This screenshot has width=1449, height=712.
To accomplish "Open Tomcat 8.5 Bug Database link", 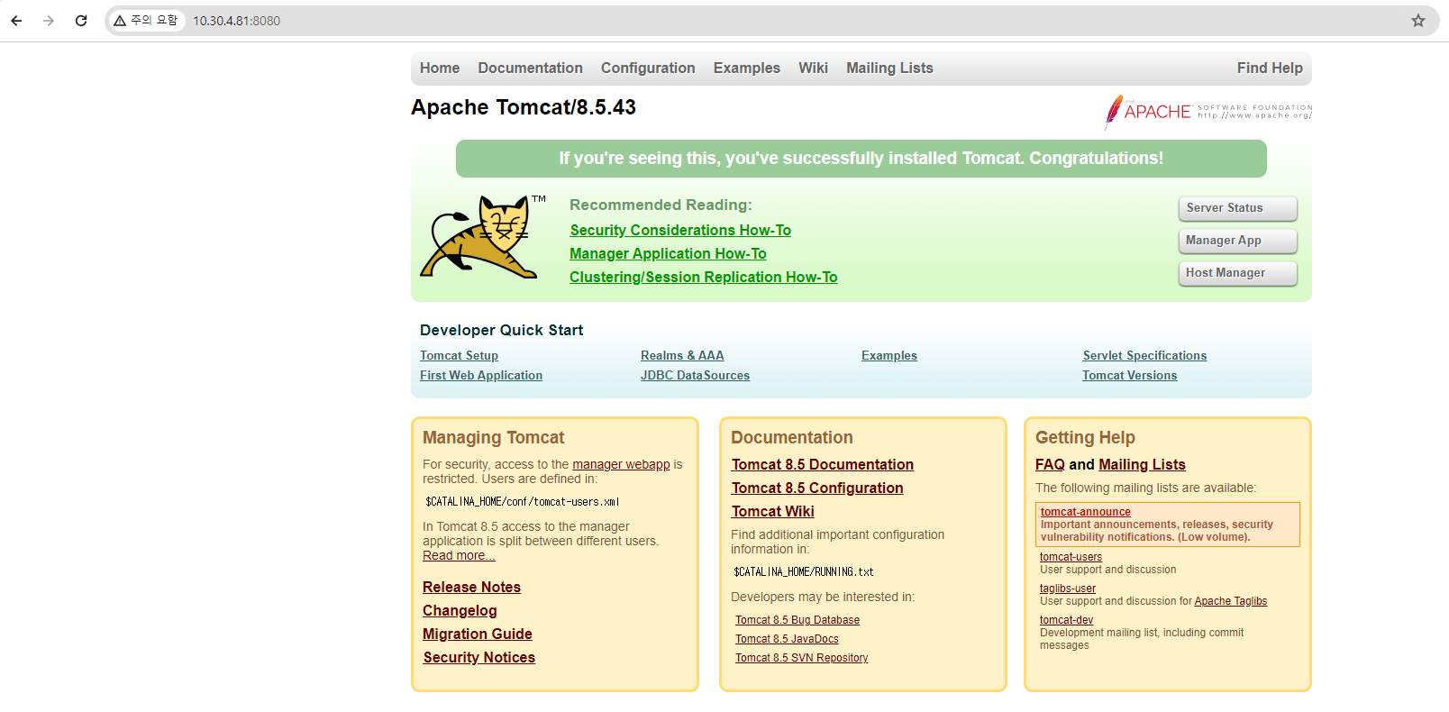I will pyautogui.click(x=797, y=620).
